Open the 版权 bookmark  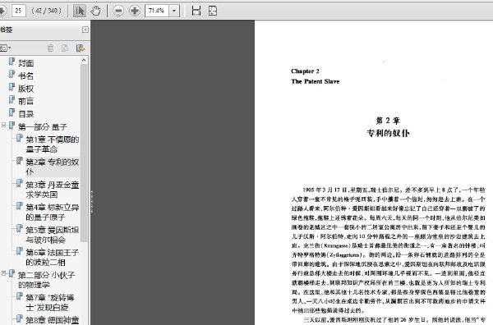pyautogui.click(x=25, y=89)
